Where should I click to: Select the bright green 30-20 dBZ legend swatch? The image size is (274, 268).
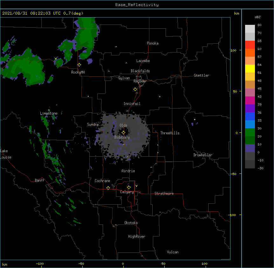click(x=250, y=132)
